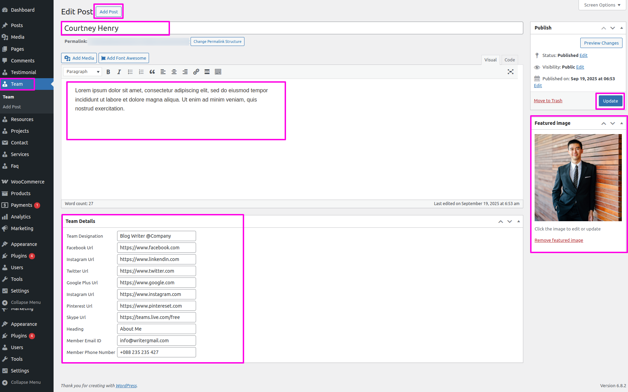
Task: Enter distraction-free fullscreen mode
Action: point(511,72)
